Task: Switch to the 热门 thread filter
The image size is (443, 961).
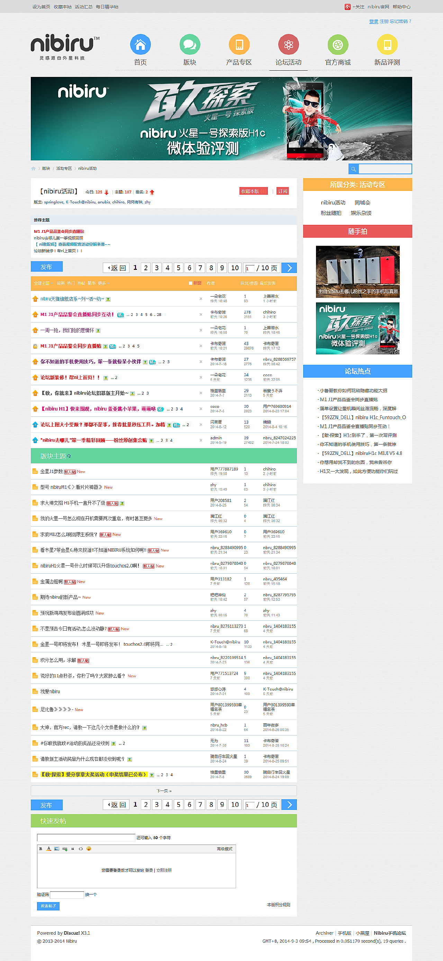Action: click(71, 283)
